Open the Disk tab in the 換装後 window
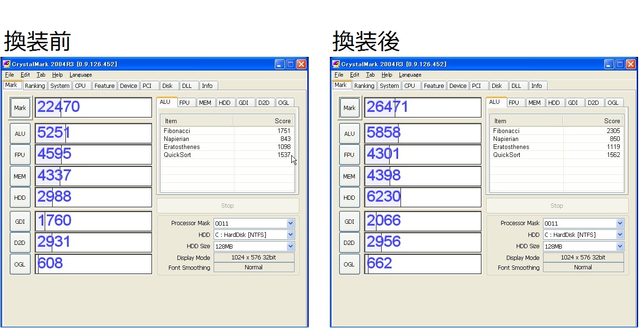Screen dimensions: 640x329 tap(497, 86)
